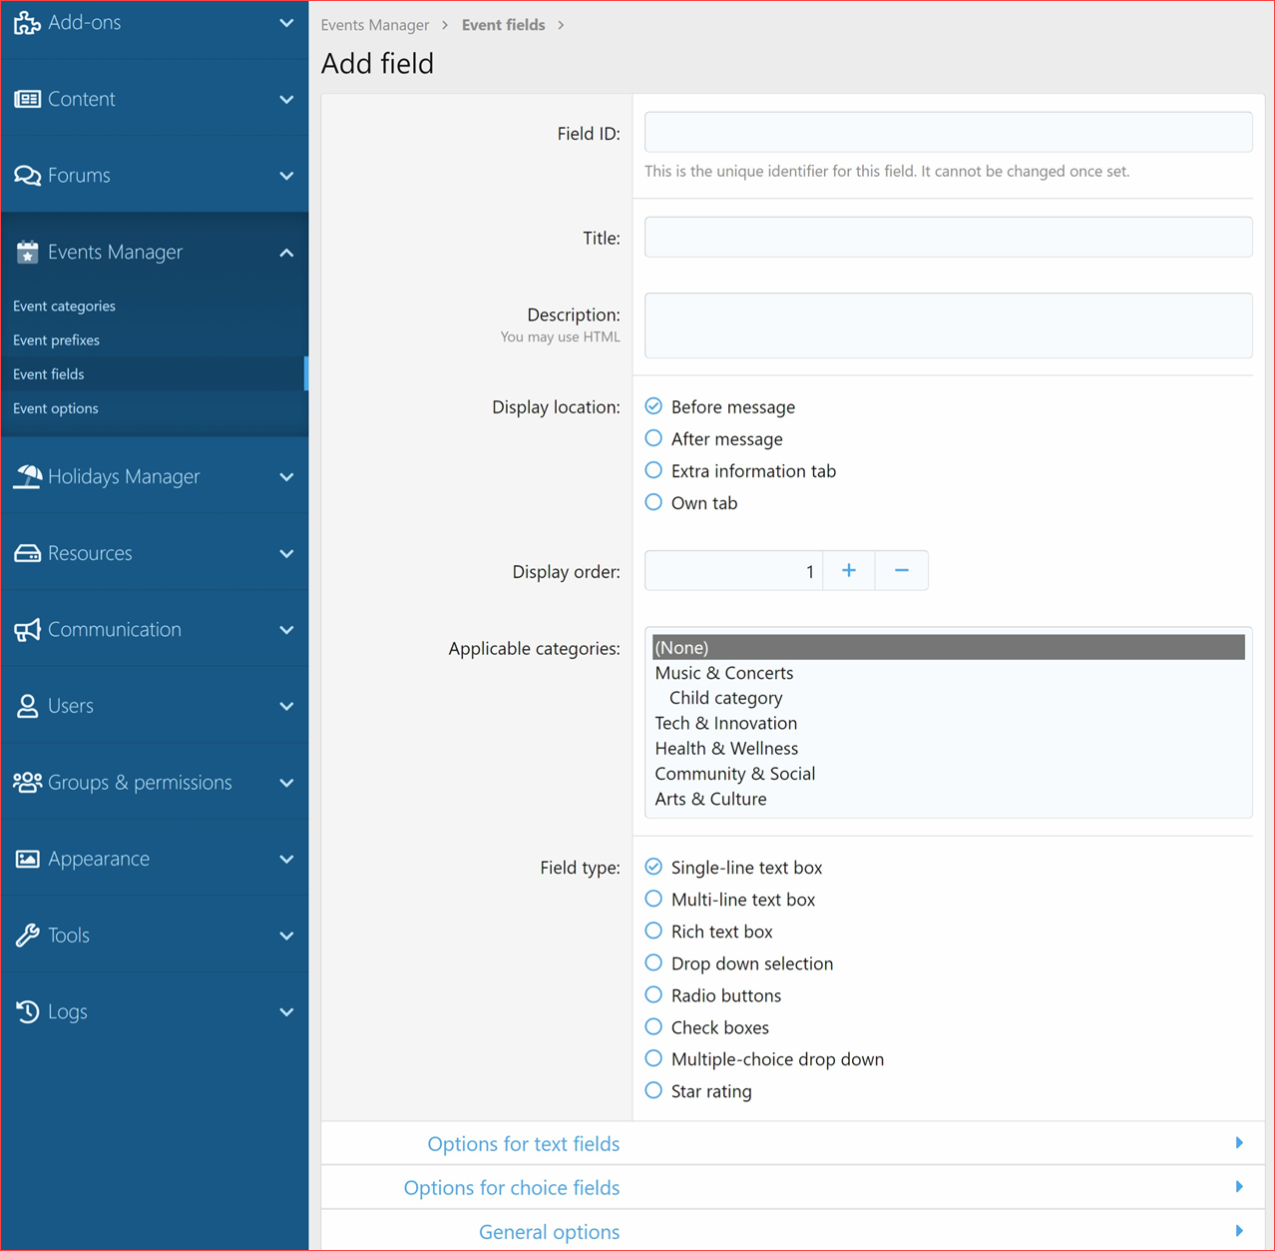Open the Events Manager breadcrumb link
The image size is (1275, 1251).
pyautogui.click(x=375, y=24)
